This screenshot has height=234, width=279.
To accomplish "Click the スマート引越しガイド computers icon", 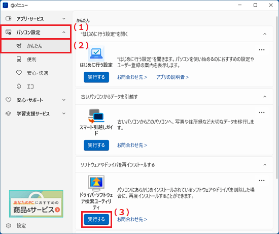I will pos(96,116).
